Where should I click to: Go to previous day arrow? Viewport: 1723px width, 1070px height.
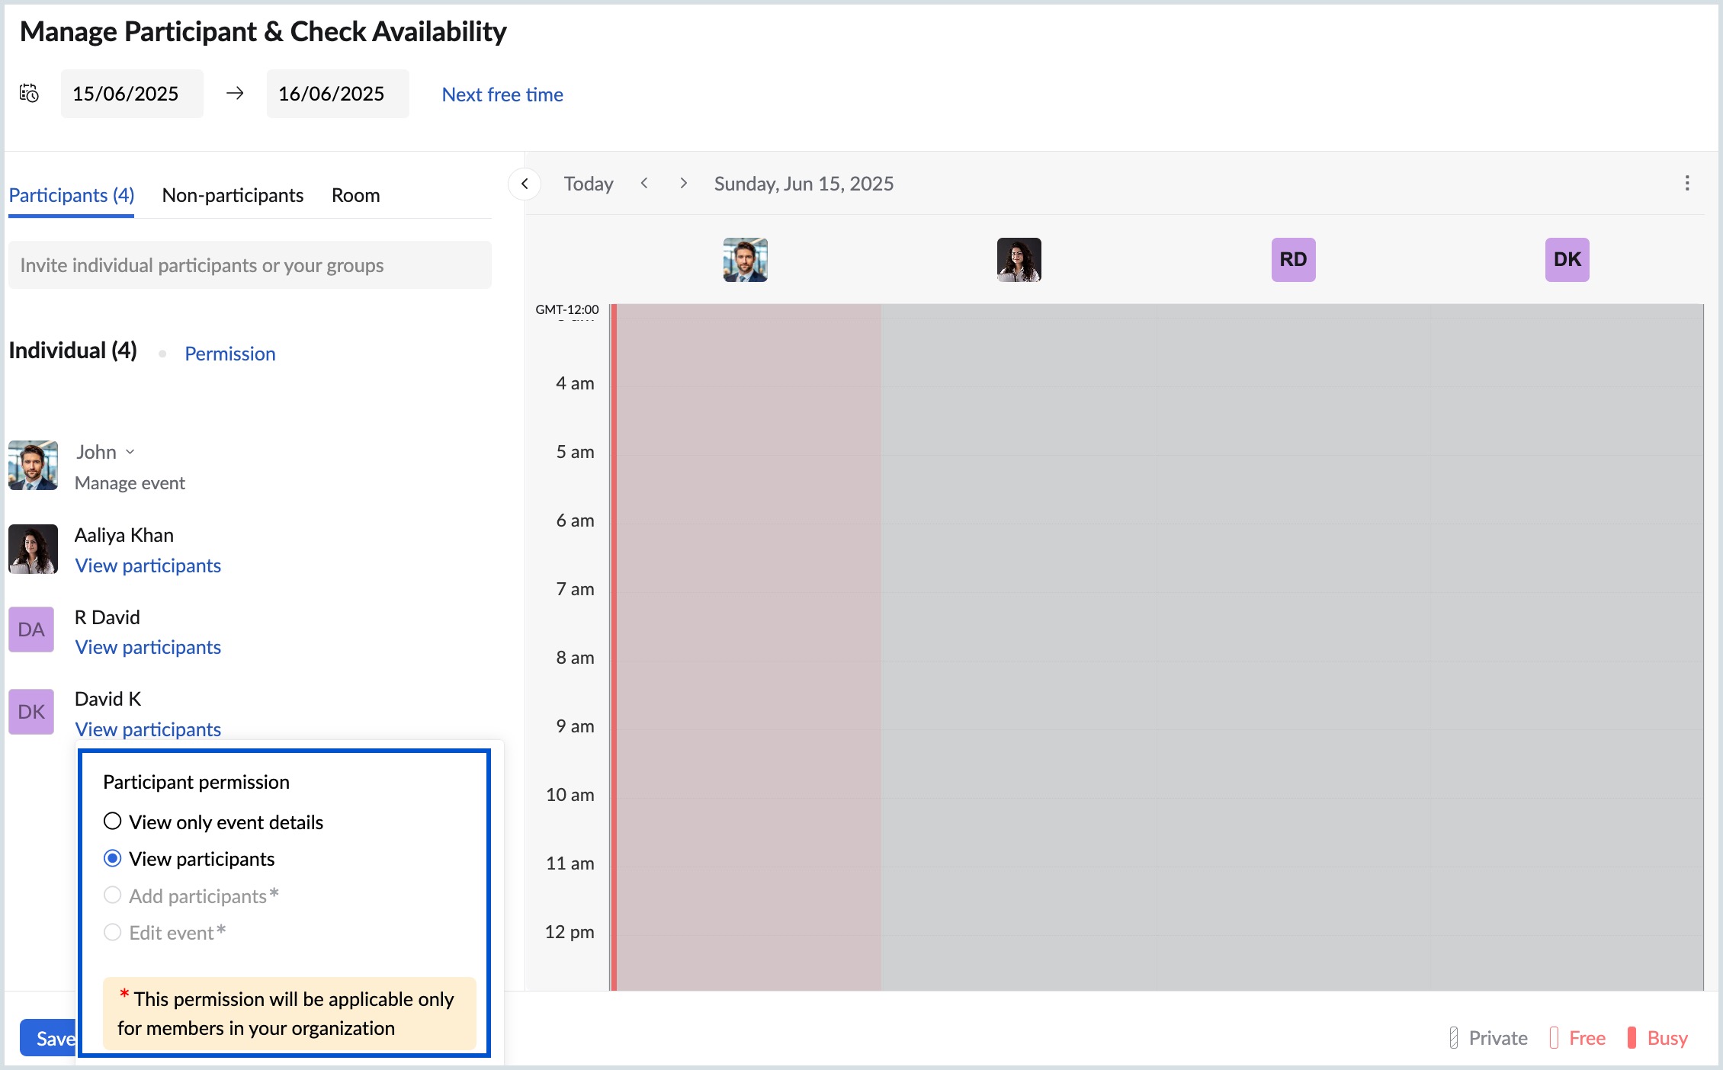click(644, 184)
